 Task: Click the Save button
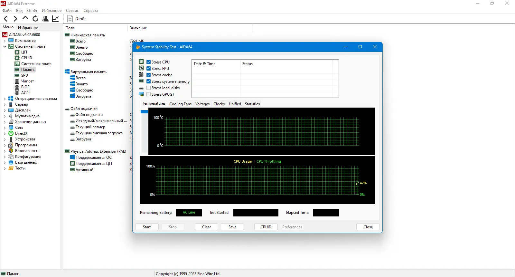coord(232,227)
